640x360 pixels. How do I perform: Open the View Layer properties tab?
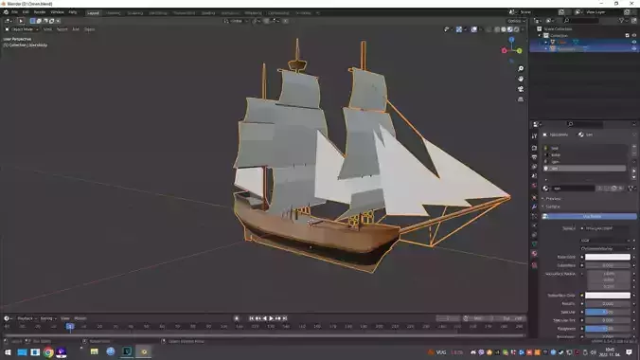[534, 167]
